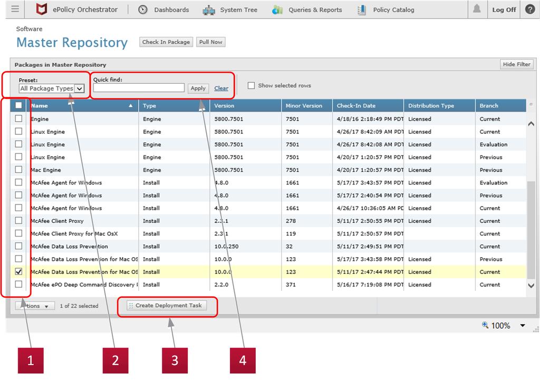Sort by the Check-In Date column header
Screen dimensions: 540x382
point(368,106)
